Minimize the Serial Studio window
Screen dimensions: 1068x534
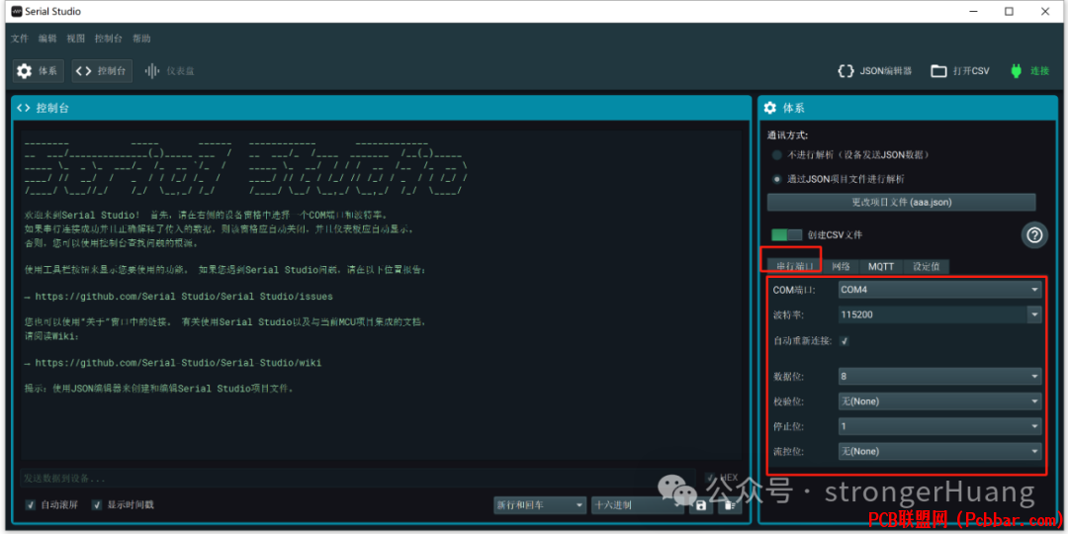pyautogui.click(x=974, y=12)
